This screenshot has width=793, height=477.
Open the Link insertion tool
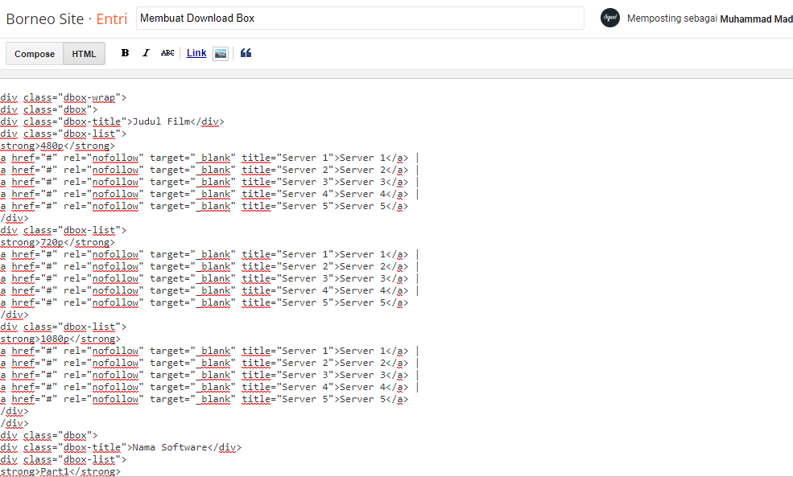[x=196, y=52]
